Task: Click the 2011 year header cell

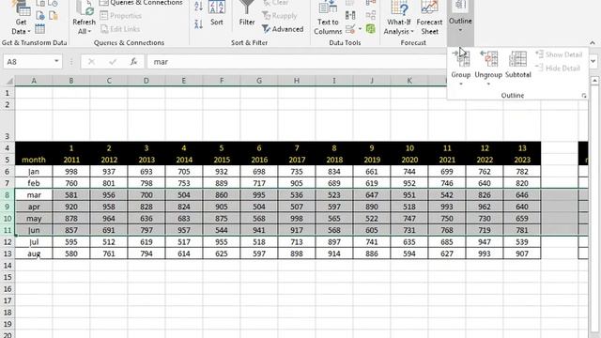Action: (x=71, y=160)
